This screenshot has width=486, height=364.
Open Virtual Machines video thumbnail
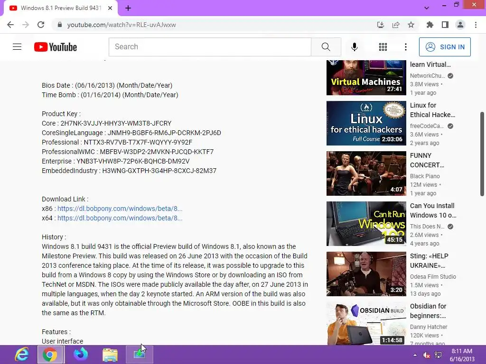366,77
